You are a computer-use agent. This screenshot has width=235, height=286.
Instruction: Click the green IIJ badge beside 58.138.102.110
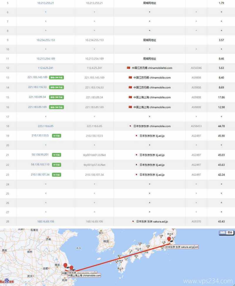click(57, 165)
